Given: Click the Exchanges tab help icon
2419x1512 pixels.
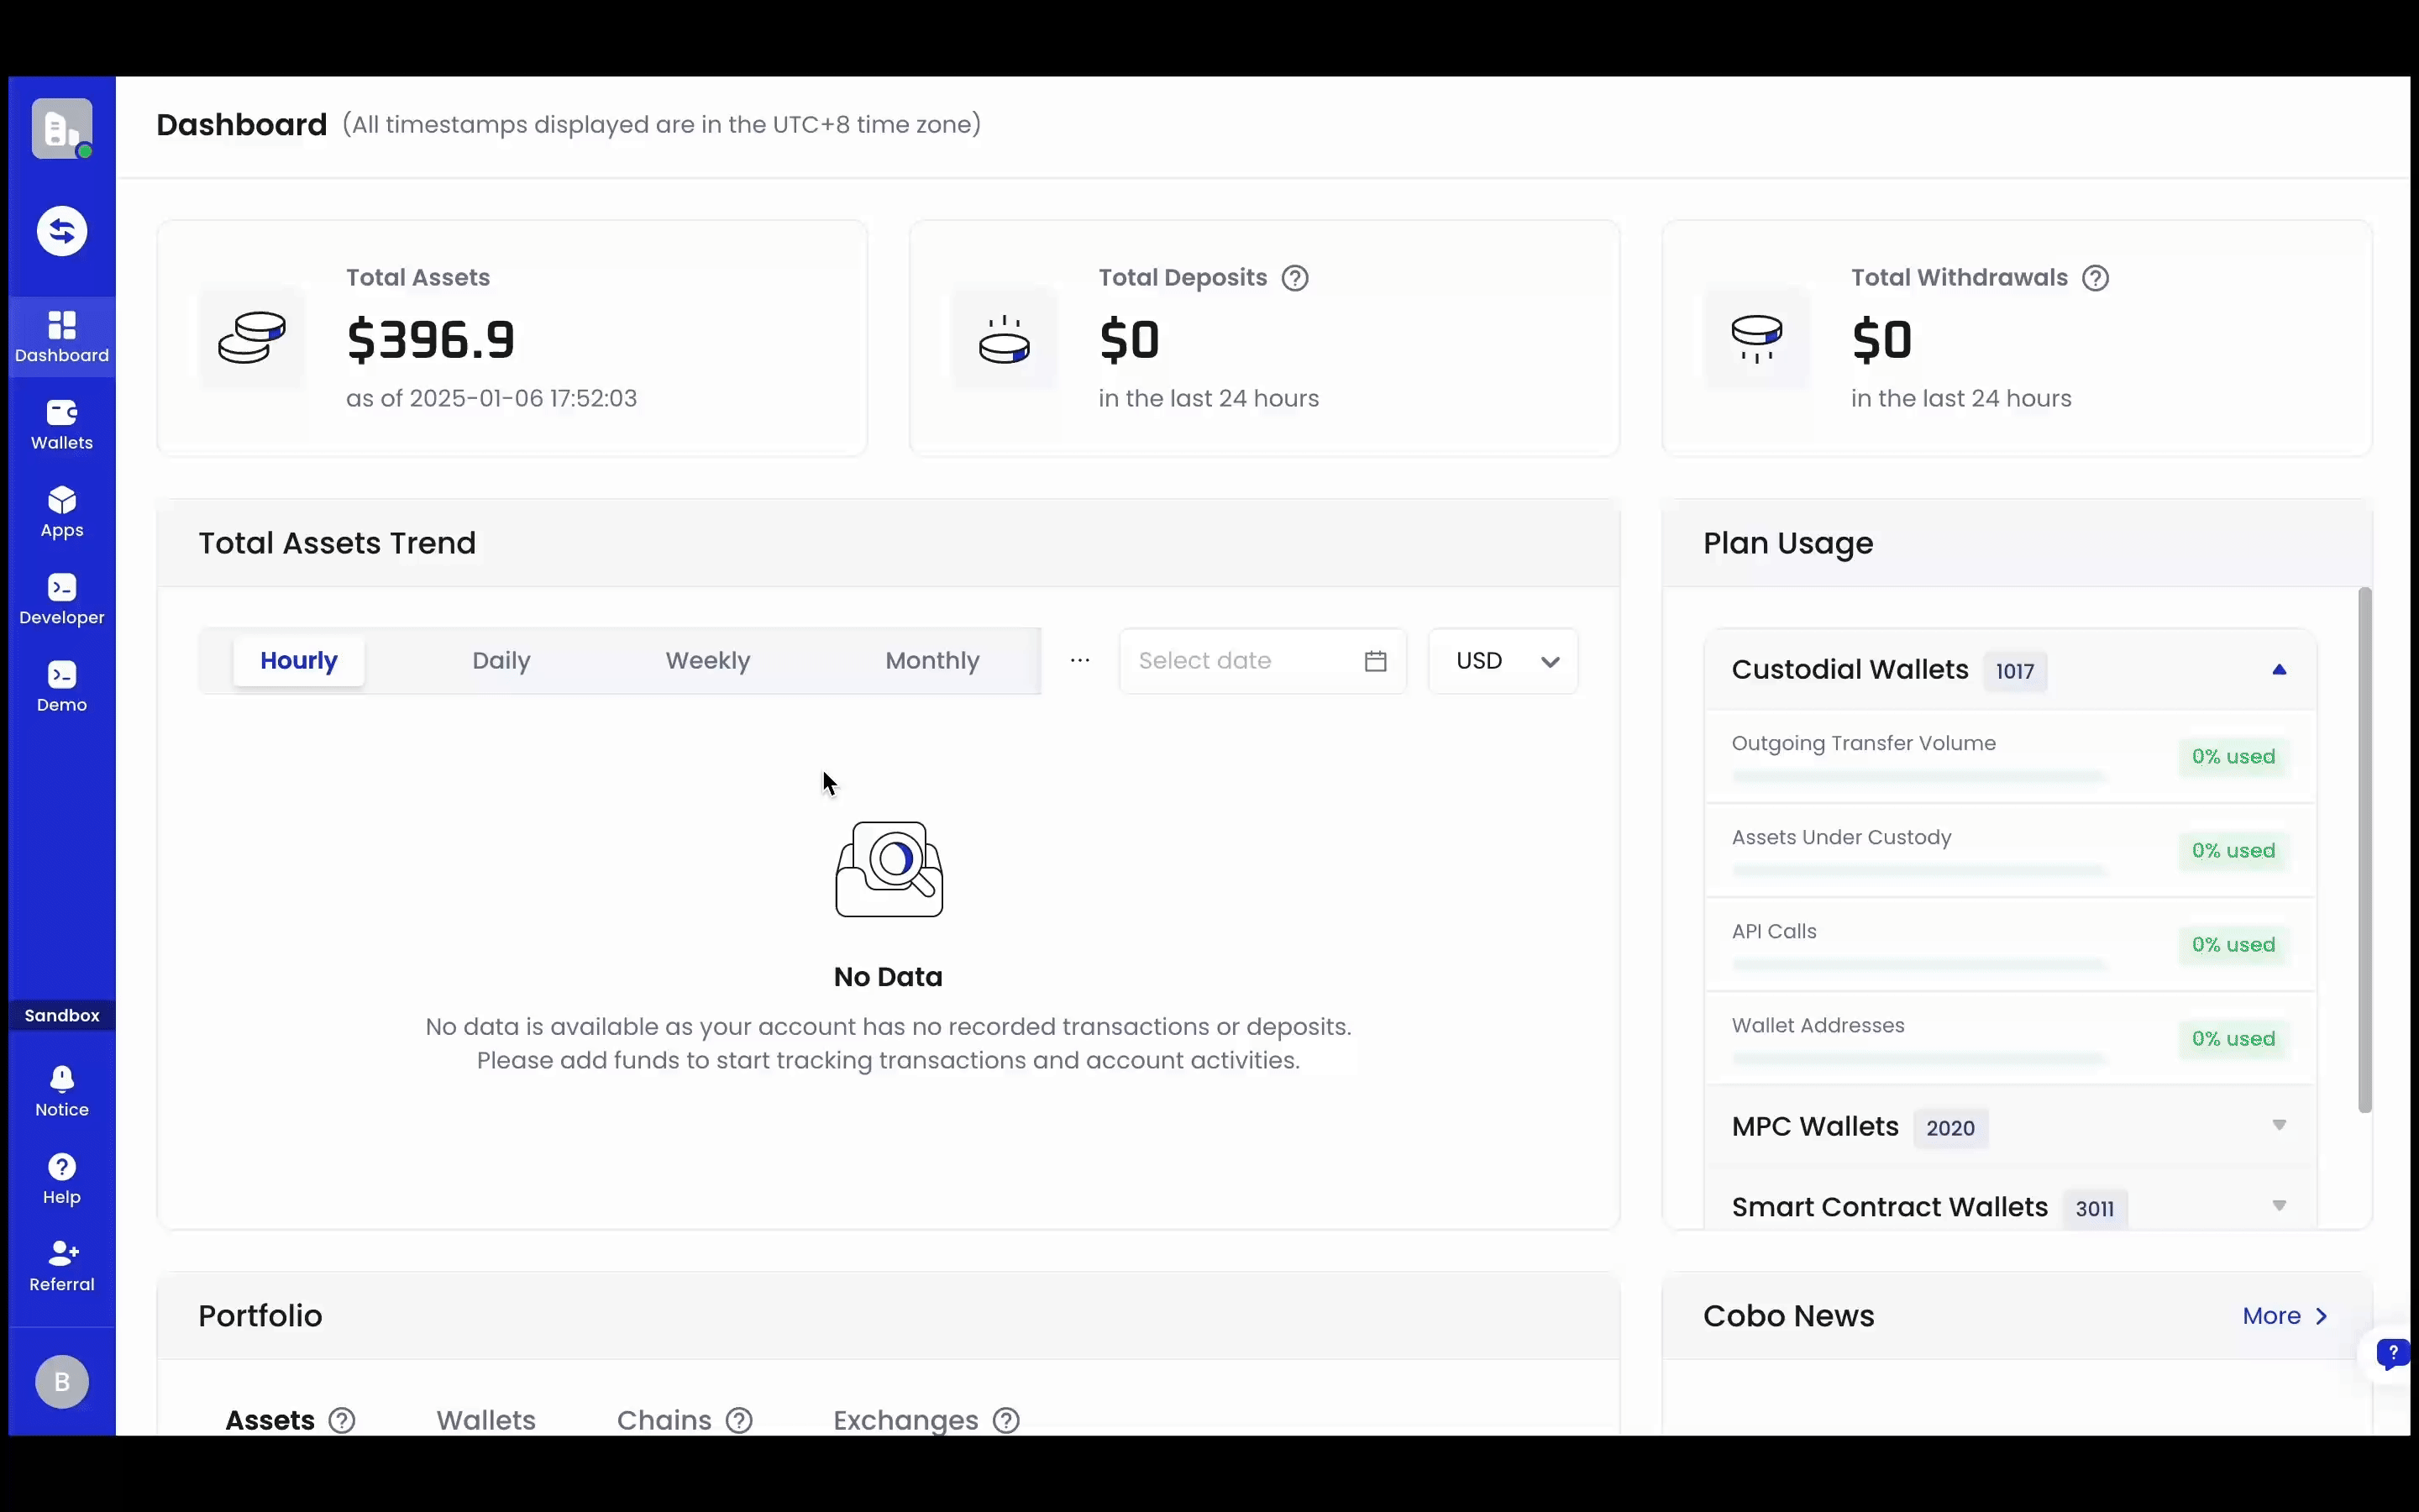Looking at the screenshot, I should click(x=1006, y=1420).
